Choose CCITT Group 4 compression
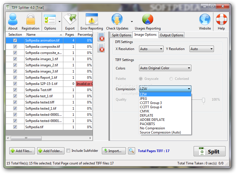Image resolution: width=237 pixels, height=174 pixels. click(165, 107)
